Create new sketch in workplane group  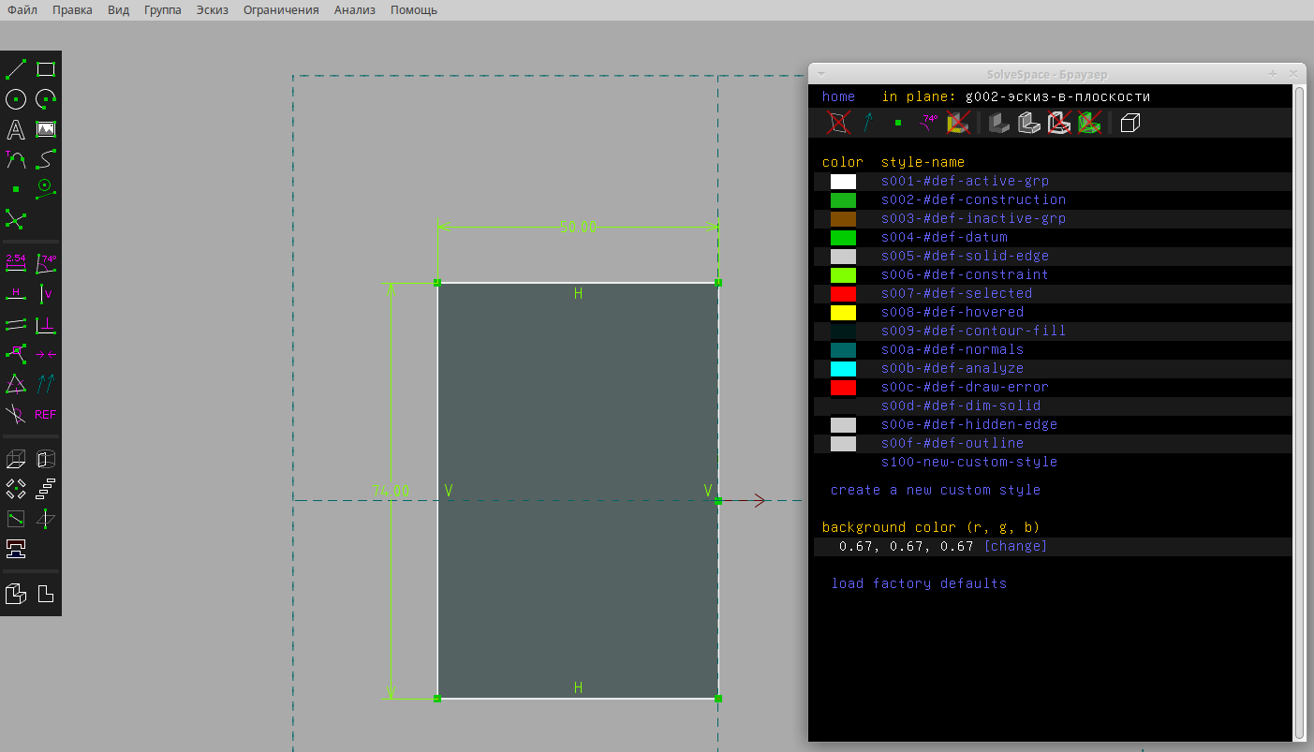pos(16,519)
